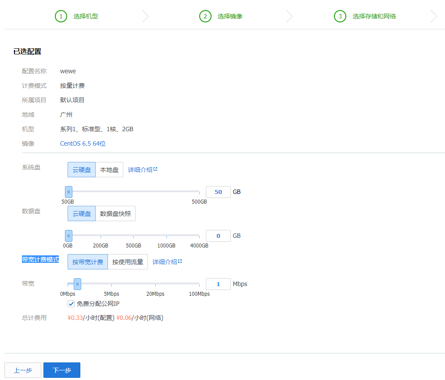
Task: Click step 3 circle icon 选择存储和网络
Action: pos(340,16)
